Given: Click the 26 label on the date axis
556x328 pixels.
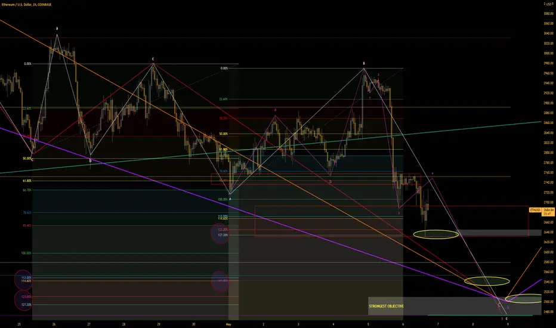Looking at the screenshot, I should click(x=54, y=324).
